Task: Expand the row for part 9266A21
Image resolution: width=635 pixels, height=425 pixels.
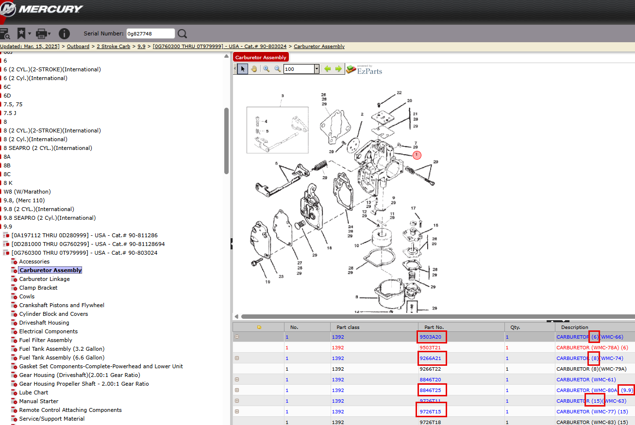Action: point(237,358)
